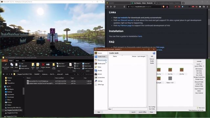
Task: Click Instance Folder in MultiMC main window
Action: click(x=199, y=86)
